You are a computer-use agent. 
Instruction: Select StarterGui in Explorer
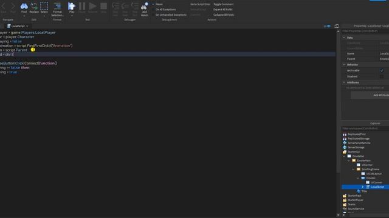click(354, 152)
